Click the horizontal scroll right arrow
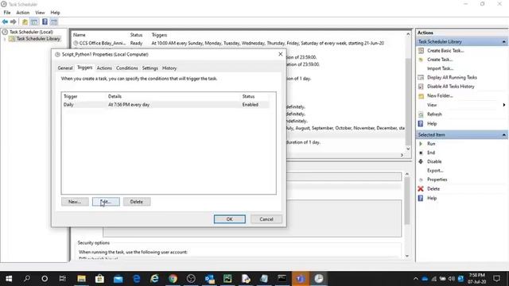Image resolution: width=509 pixels, height=286 pixels. (402, 156)
